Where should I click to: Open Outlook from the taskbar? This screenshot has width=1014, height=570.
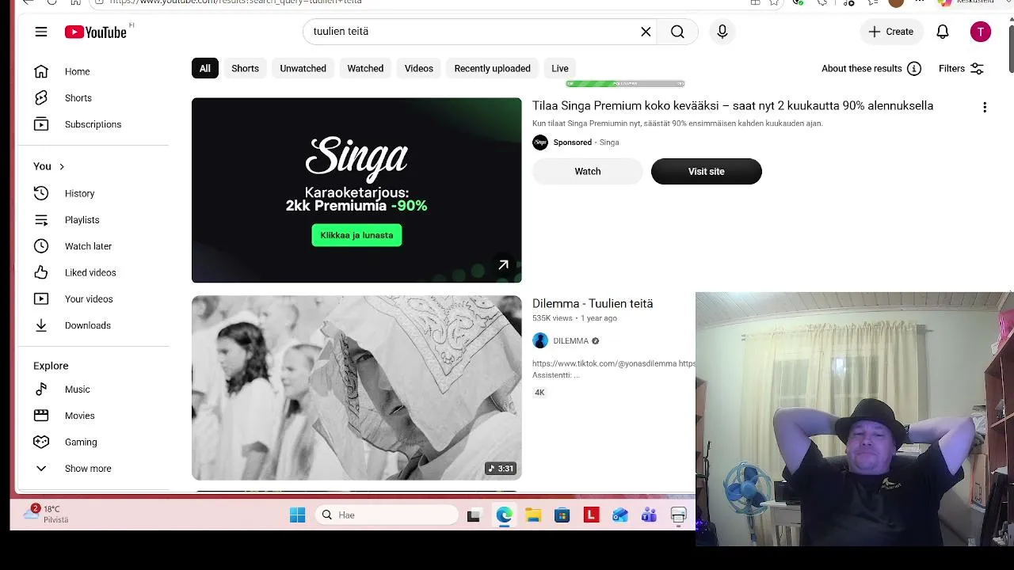click(619, 515)
